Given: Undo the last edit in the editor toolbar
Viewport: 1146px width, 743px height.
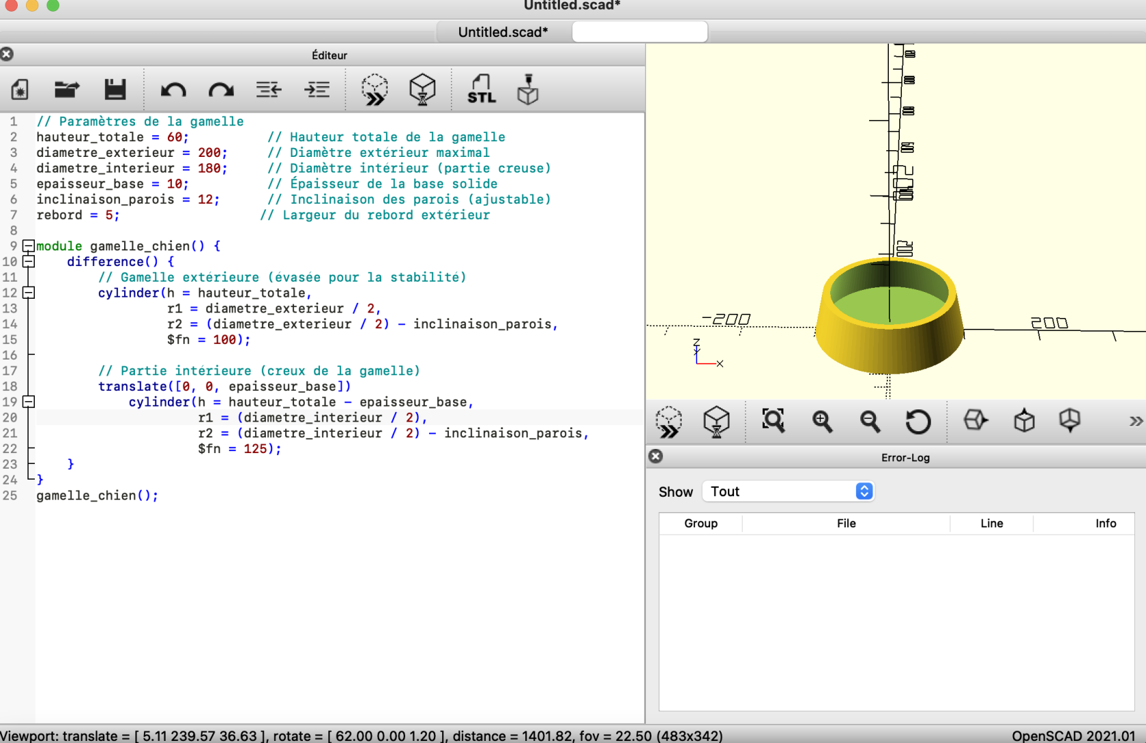Looking at the screenshot, I should (173, 89).
